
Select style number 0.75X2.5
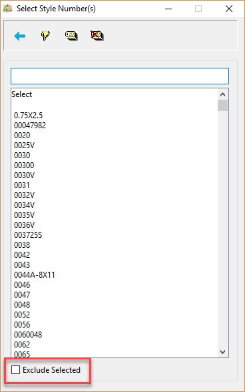(29, 115)
